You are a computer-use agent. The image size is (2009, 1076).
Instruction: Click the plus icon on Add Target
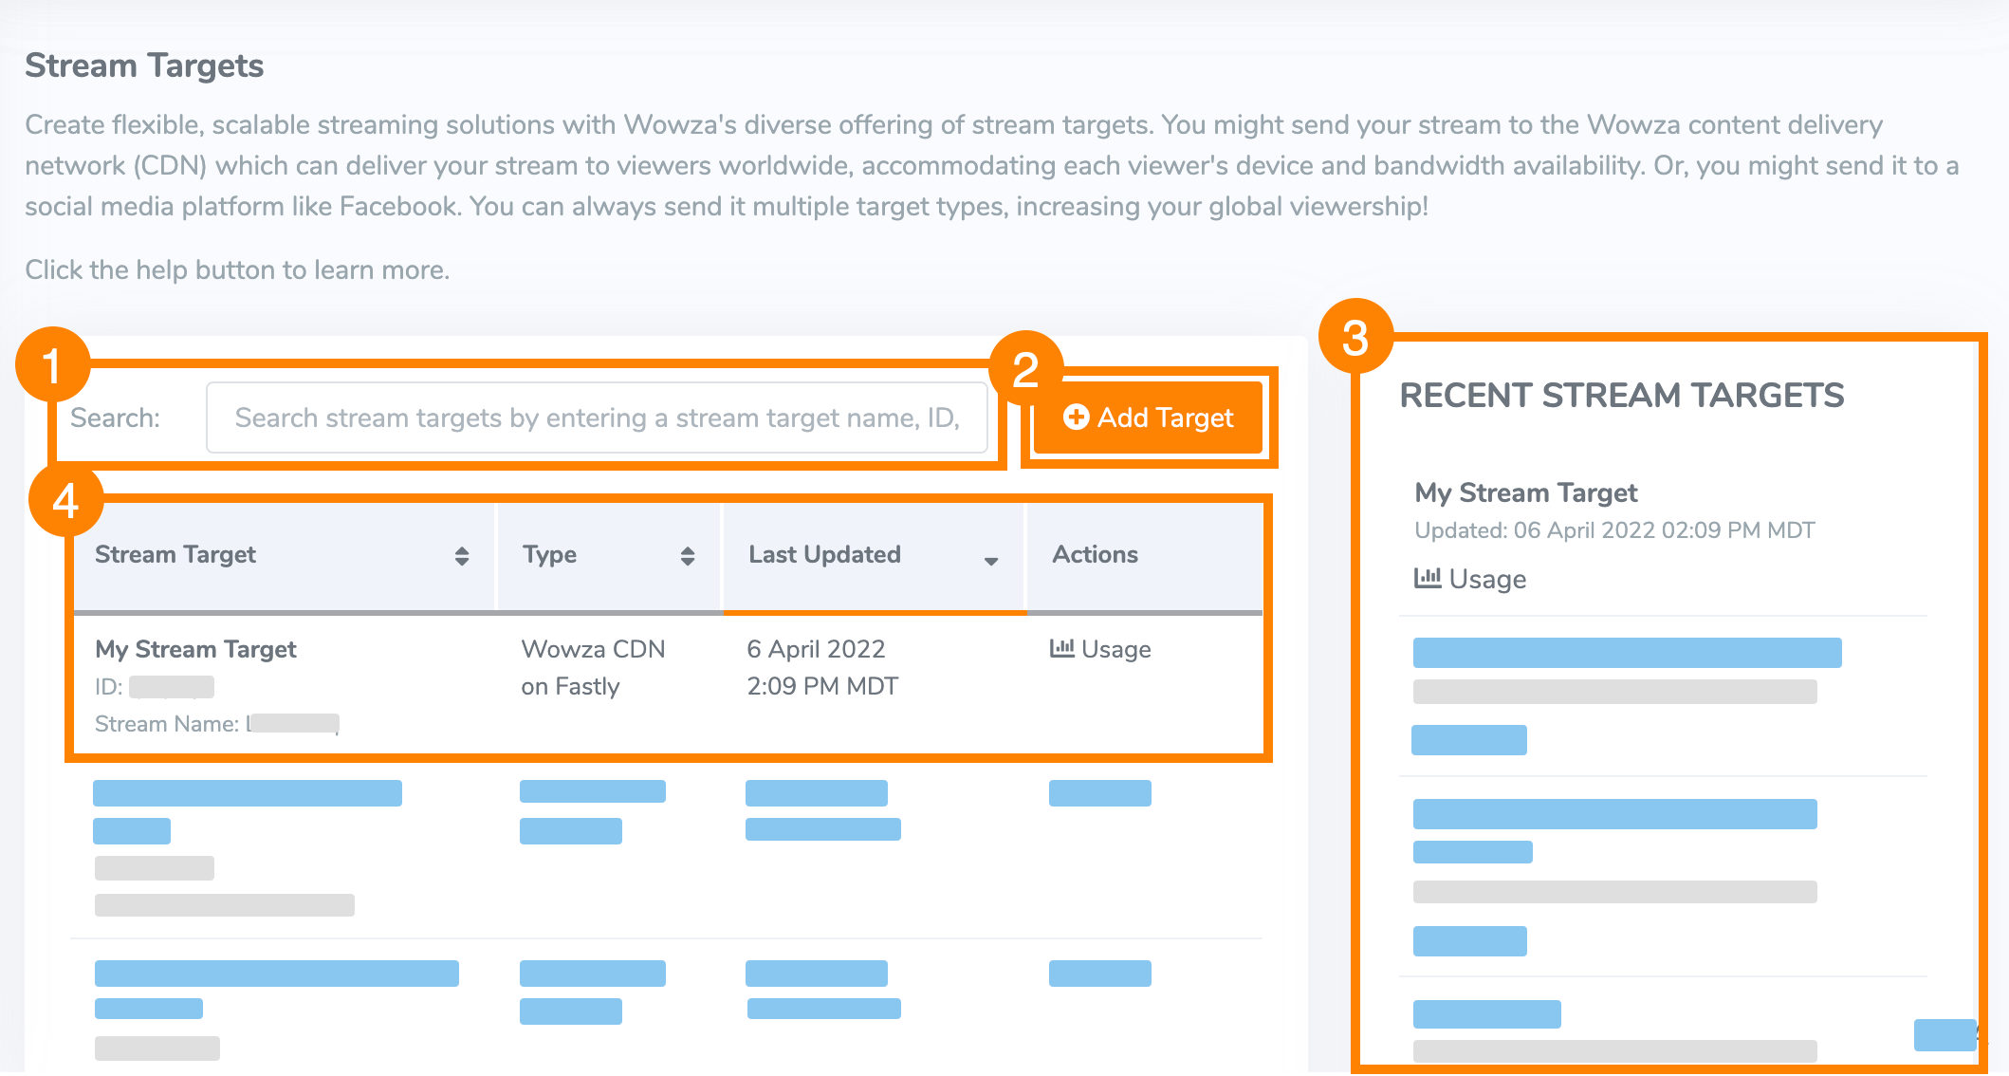pyautogui.click(x=1076, y=417)
